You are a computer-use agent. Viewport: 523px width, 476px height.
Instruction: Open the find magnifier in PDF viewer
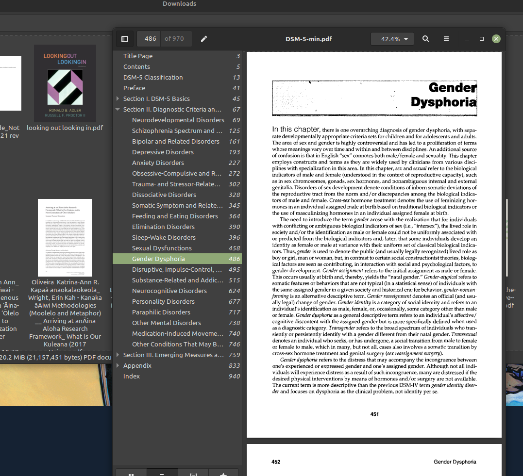(x=425, y=39)
